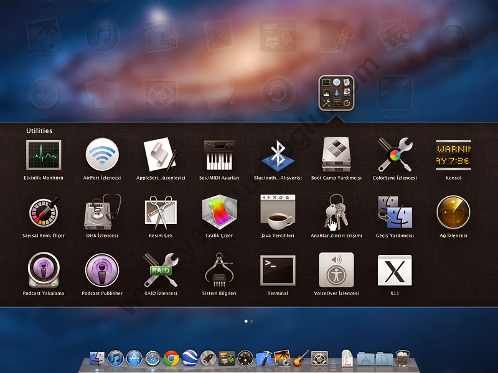Open the App Store in the Dock
Viewport: 498px width, 373px height.
coord(134,359)
